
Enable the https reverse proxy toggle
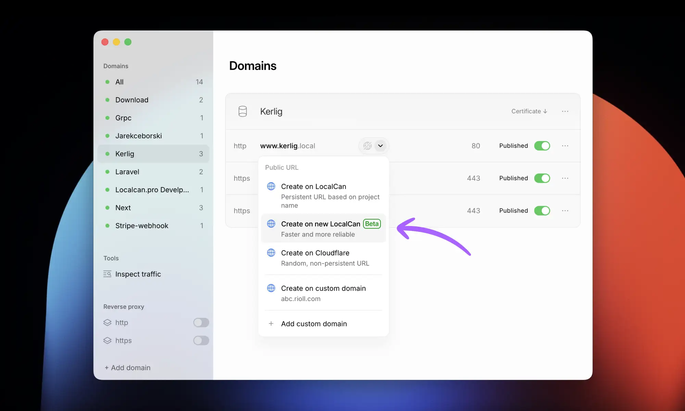[201, 340]
